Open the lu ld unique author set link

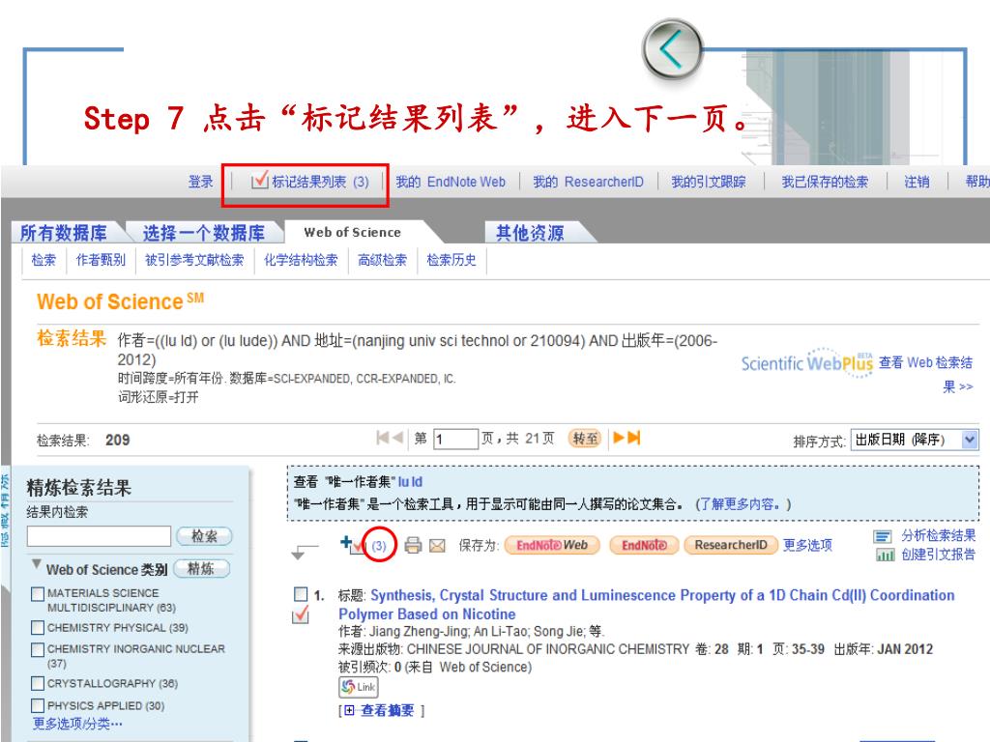pyautogui.click(x=410, y=482)
